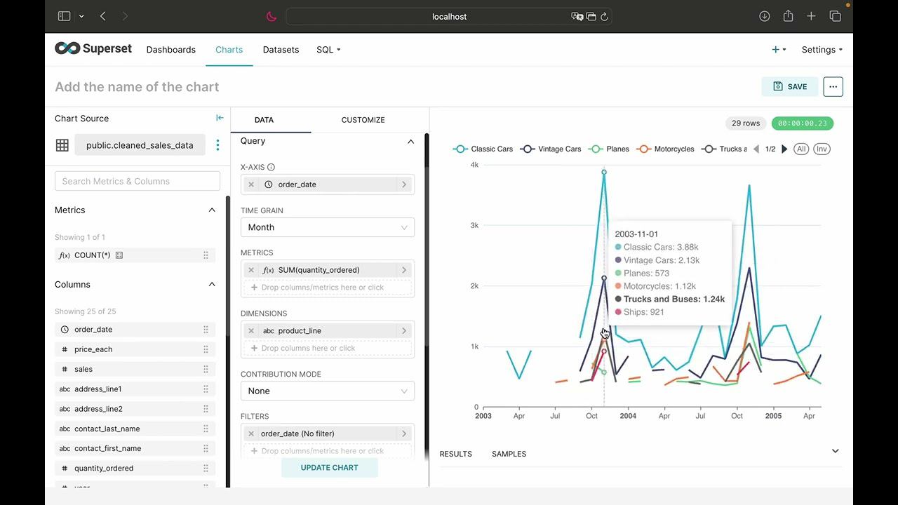This screenshot has width=898, height=505.
Task: Open the Settings dropdown
Action: click(x=822, y=50)
